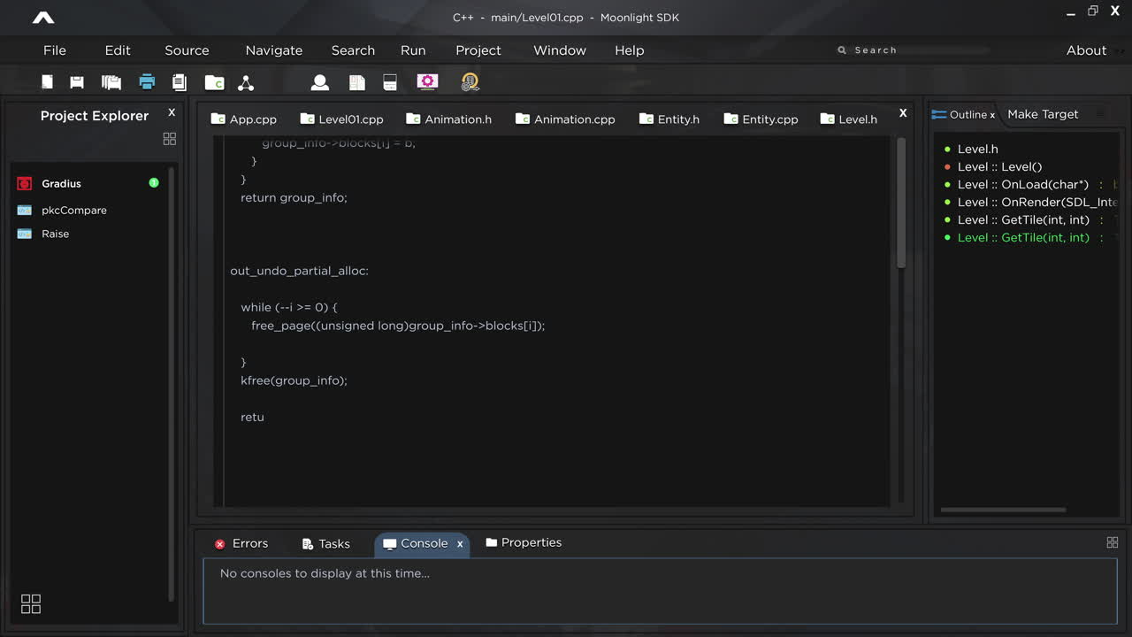Select the node graph toolbar icon

[246, 82]
